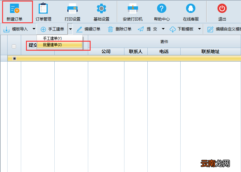Image resolution: width=241 pixels, height=172 pixels.
Task: Toggle the filter row square checkbox
Action: [14, 58]
